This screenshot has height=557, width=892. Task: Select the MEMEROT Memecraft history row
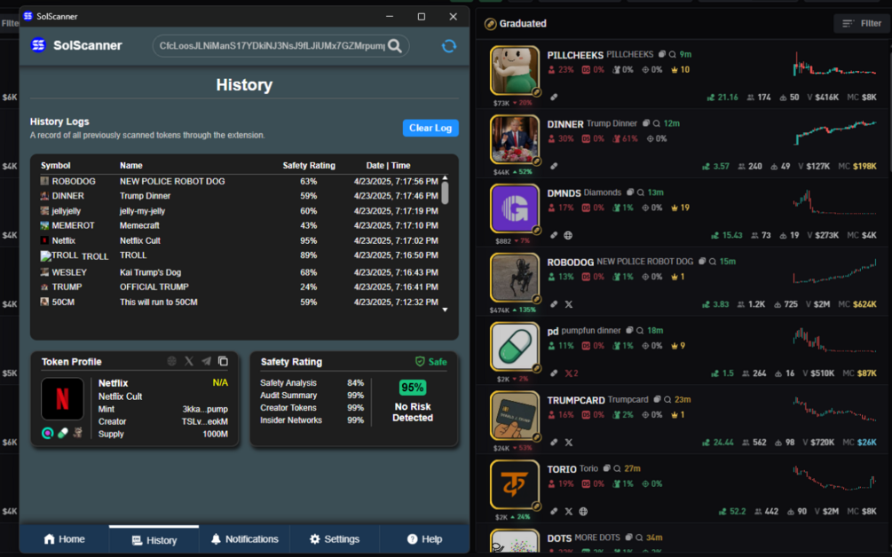(240, 225)
